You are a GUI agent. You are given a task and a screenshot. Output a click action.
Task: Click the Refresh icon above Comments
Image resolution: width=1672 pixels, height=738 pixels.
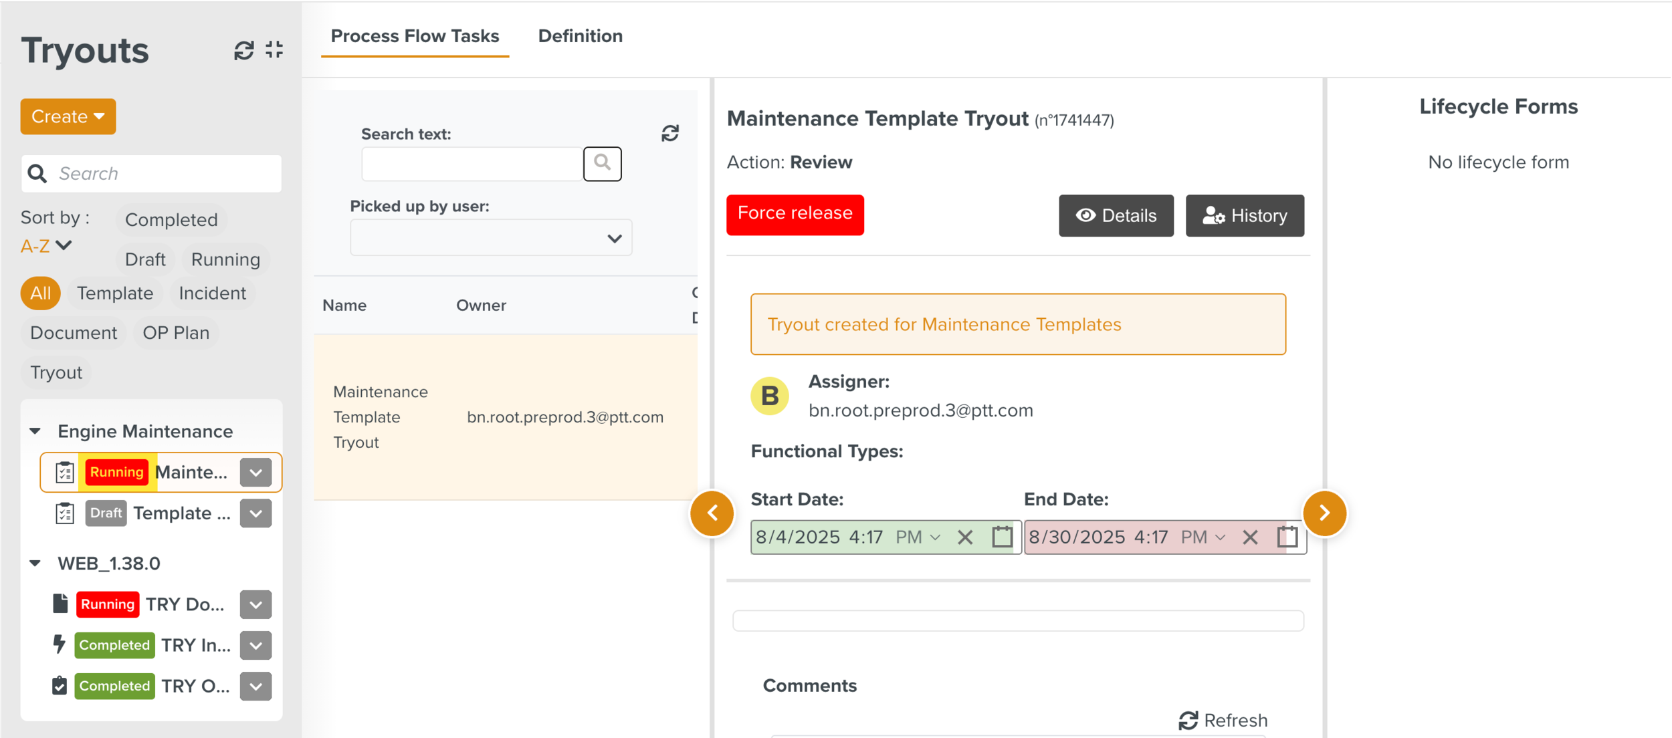(x=1188, y=720)
